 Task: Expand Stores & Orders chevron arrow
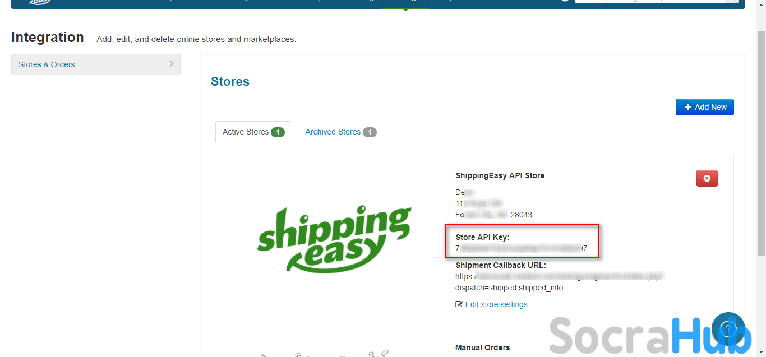tap(172, 64)
